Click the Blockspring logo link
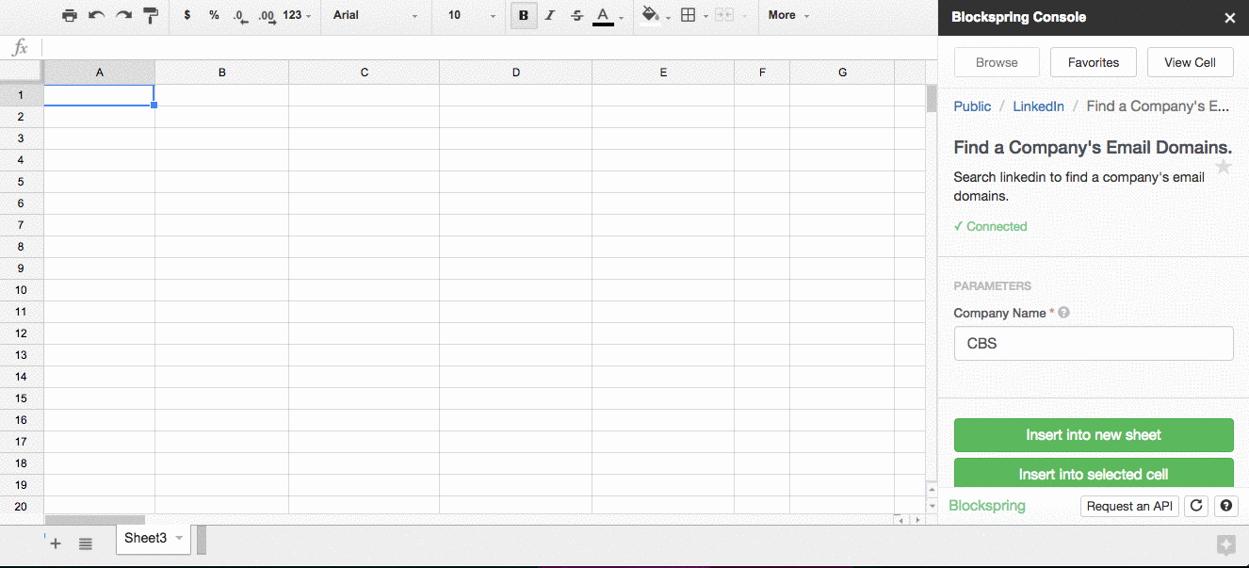1249x568 pixels. point(987,506)
